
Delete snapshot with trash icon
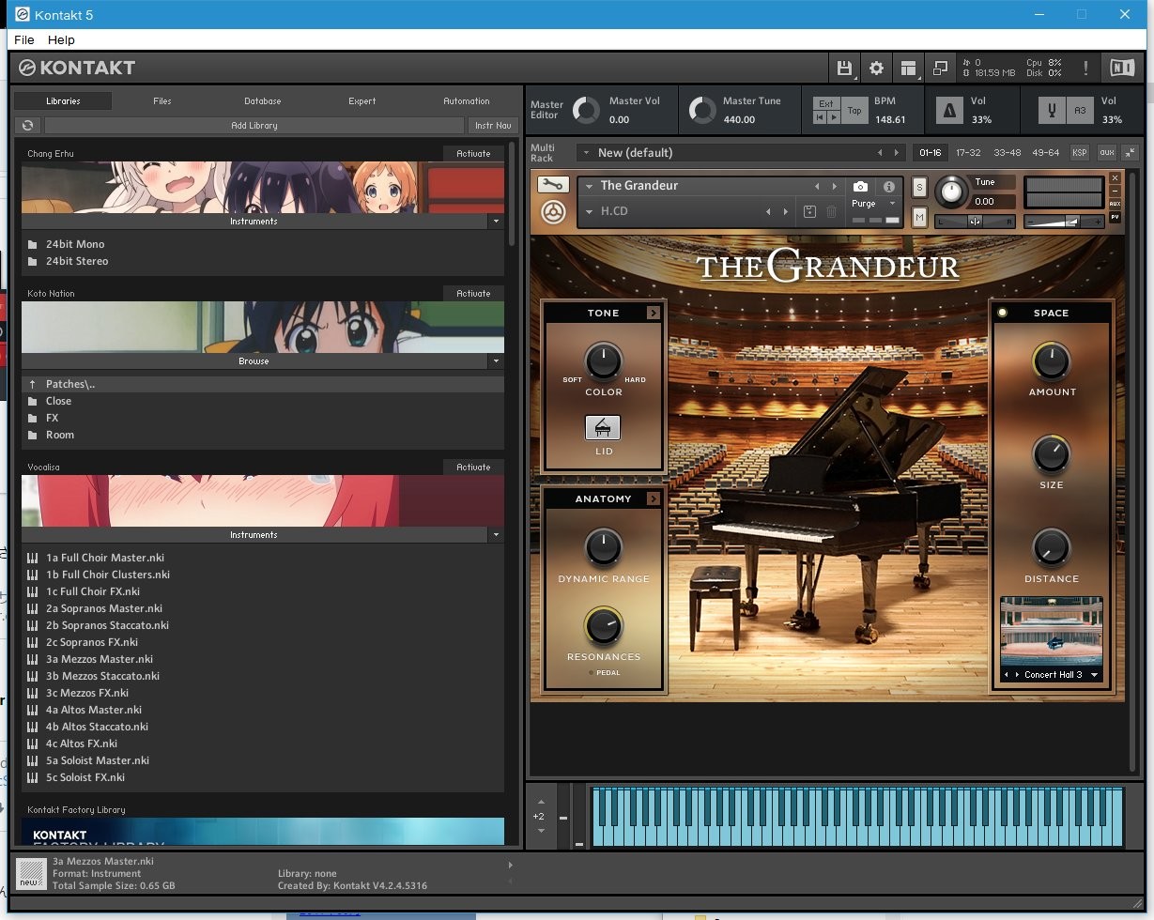click(832, 212)
